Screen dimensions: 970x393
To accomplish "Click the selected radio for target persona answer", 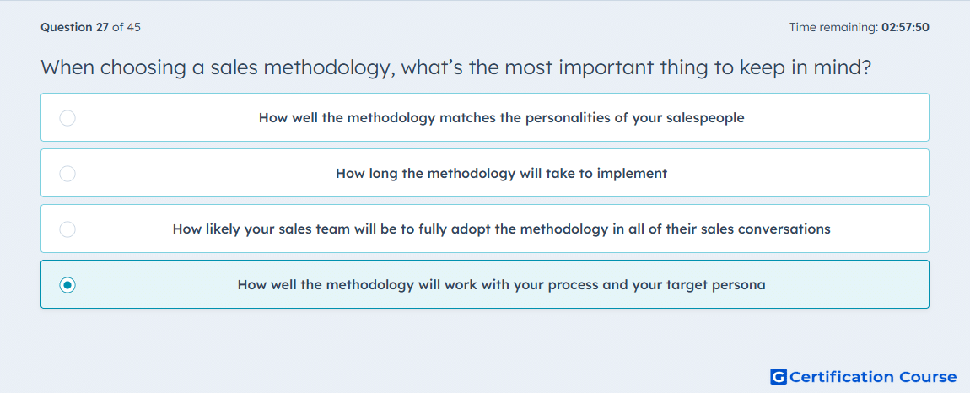I will coord(67,285).
